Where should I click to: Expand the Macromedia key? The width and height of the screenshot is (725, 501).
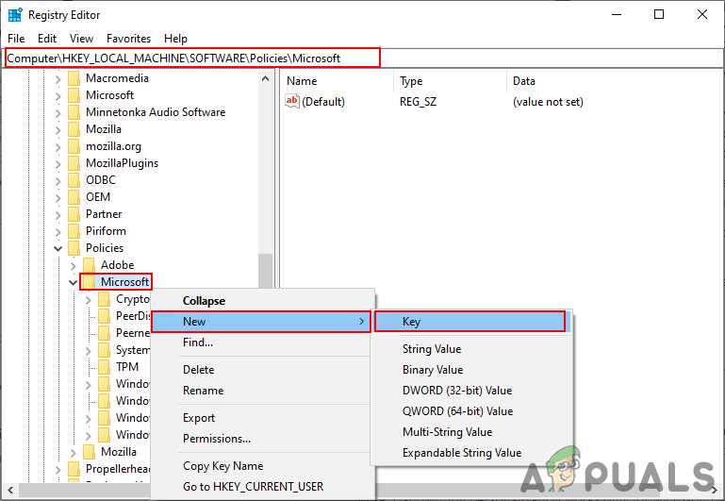tap(58, 79)
